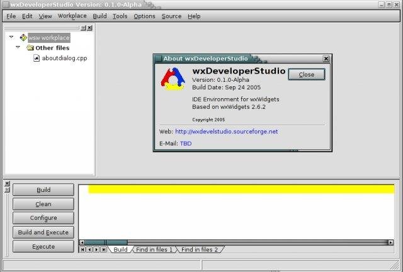Image resolution: width=403 pixels, height=272 pixels.
Task: Collapse the Other files folder node
Action: [18, 47]
